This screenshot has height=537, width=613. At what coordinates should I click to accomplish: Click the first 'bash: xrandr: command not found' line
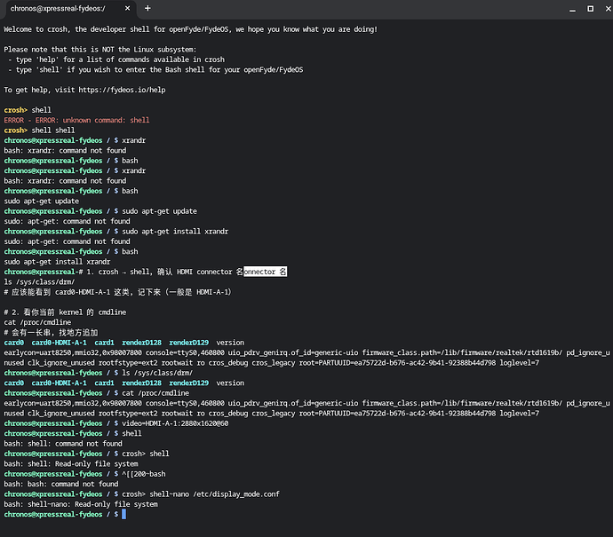click(x=65, y=151)
